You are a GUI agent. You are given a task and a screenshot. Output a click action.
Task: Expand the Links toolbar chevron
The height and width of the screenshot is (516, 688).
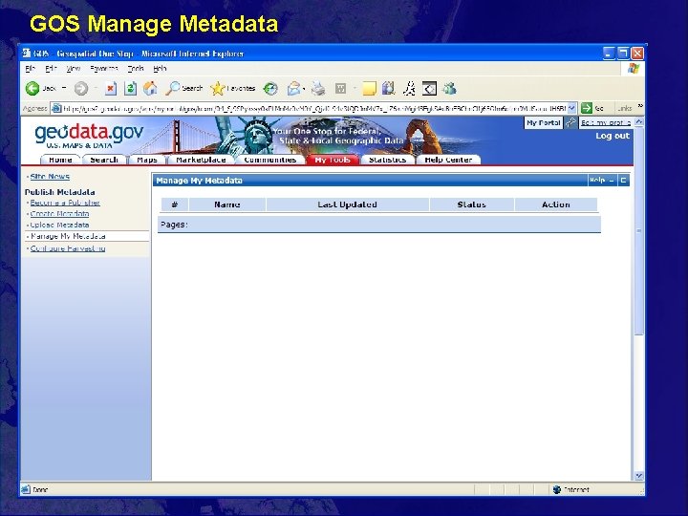[640, 107]
